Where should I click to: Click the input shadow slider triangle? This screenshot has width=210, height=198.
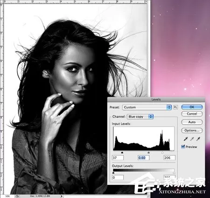[122, 153]
